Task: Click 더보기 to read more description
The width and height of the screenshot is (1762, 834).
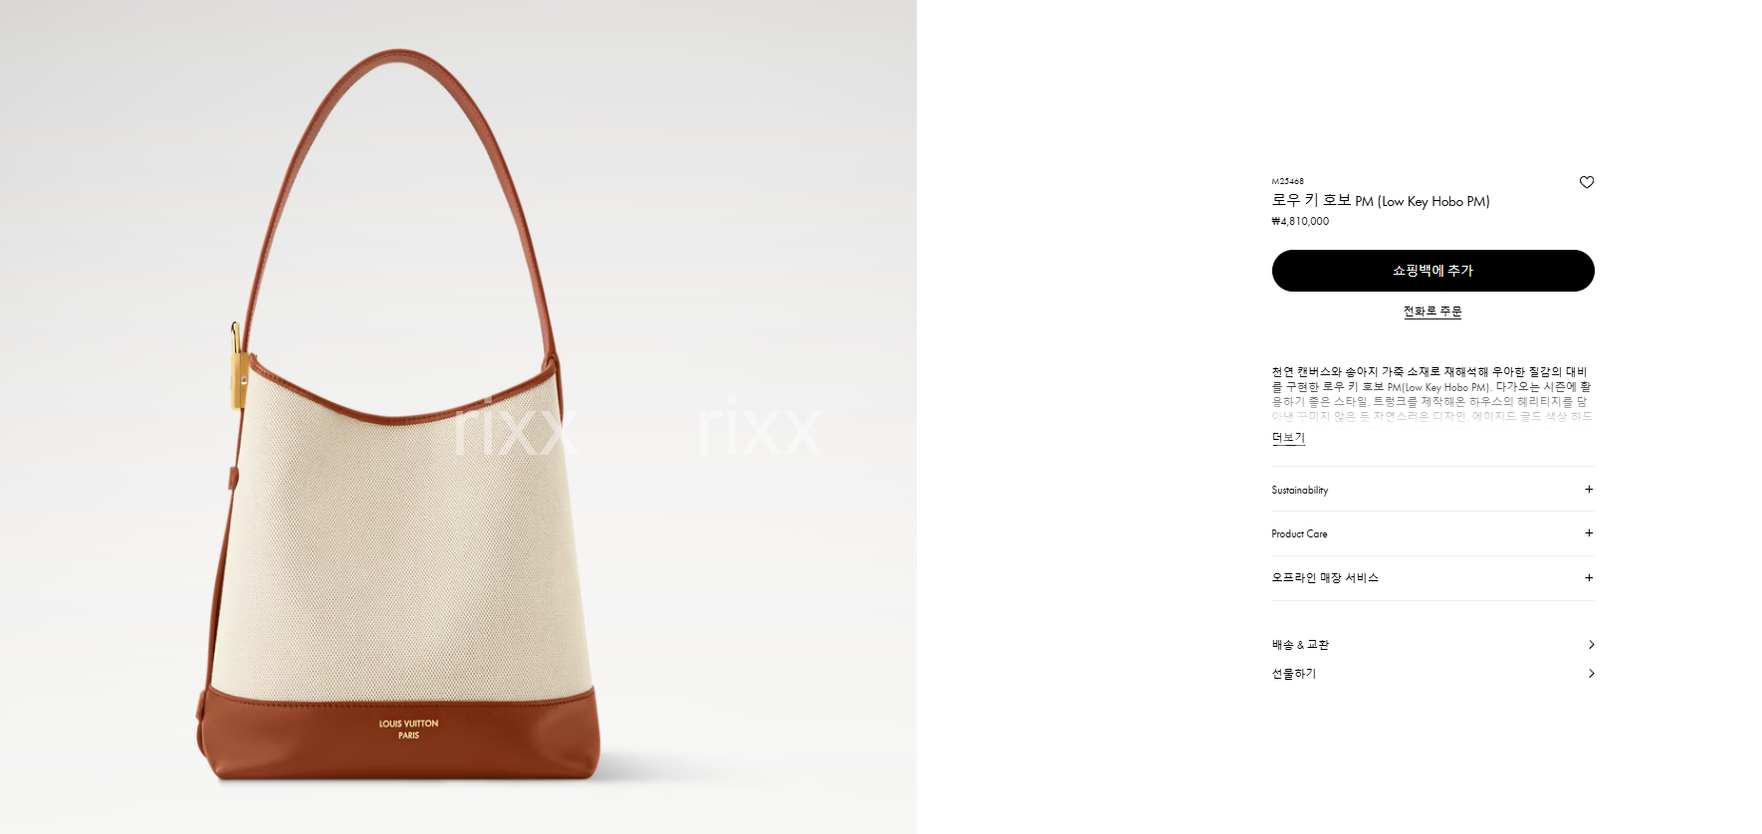Action: (x=1288, y=438)
